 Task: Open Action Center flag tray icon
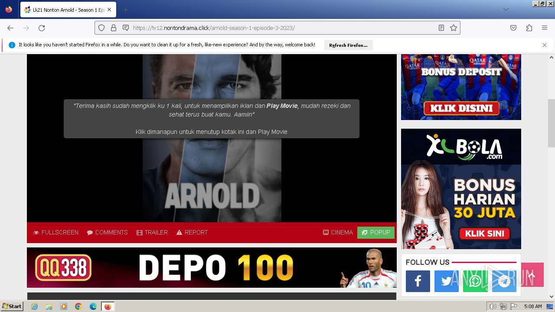514,306
